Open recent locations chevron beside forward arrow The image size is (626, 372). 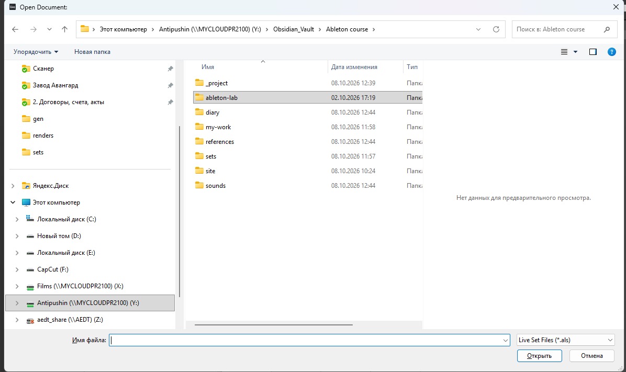pos(49,29)
